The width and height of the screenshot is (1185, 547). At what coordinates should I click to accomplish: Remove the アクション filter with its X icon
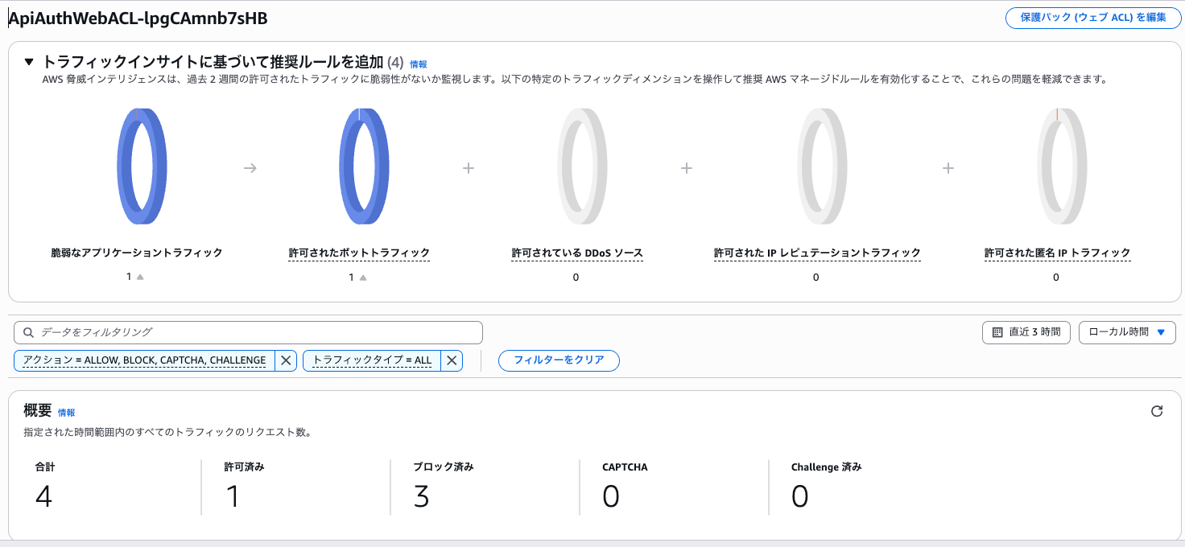(286, 360)
